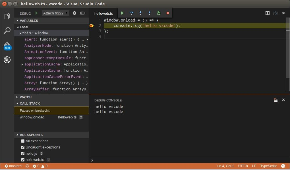Open the Debug view bug icon
Viewport: 290px width, 170px height.
tap(7, 60)
